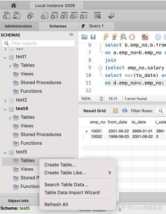Open the object inspector info icon
The height and width of the screenshot is (214, 166).
(x=30, y=15)
